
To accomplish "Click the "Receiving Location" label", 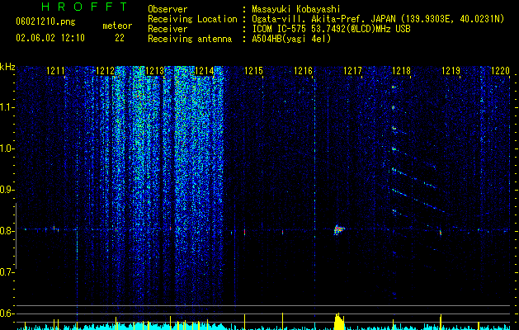I will (x=192, y=19).
